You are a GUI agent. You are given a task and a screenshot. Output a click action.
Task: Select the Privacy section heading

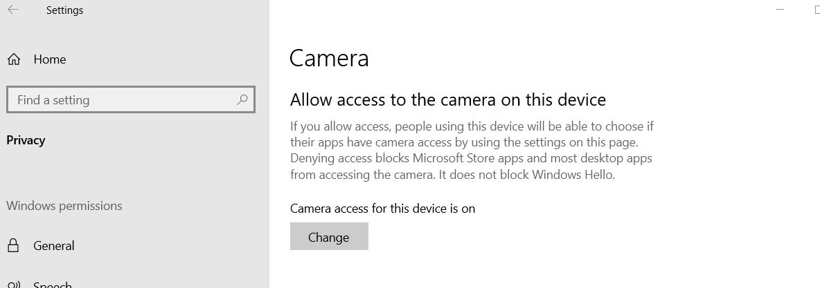point(26,140)
